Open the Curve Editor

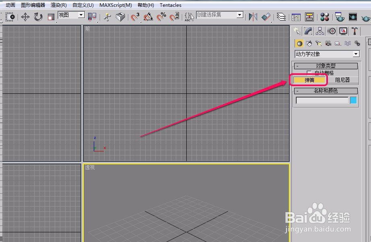(296, 17)
